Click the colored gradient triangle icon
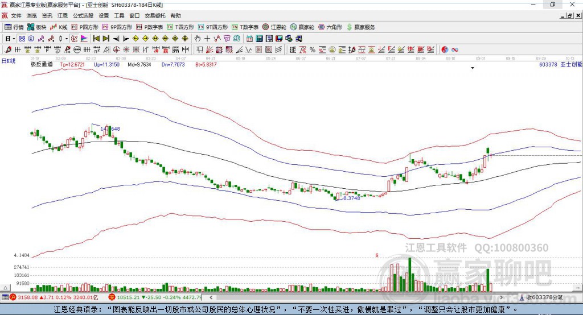The image size is (583, 315). pos(84,39)
